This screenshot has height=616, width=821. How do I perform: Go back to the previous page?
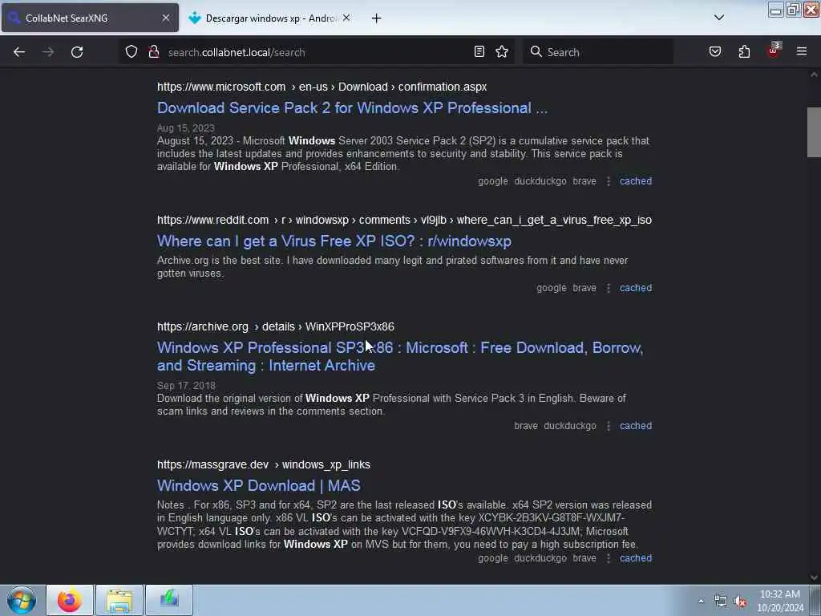click(x=19, y=52)
